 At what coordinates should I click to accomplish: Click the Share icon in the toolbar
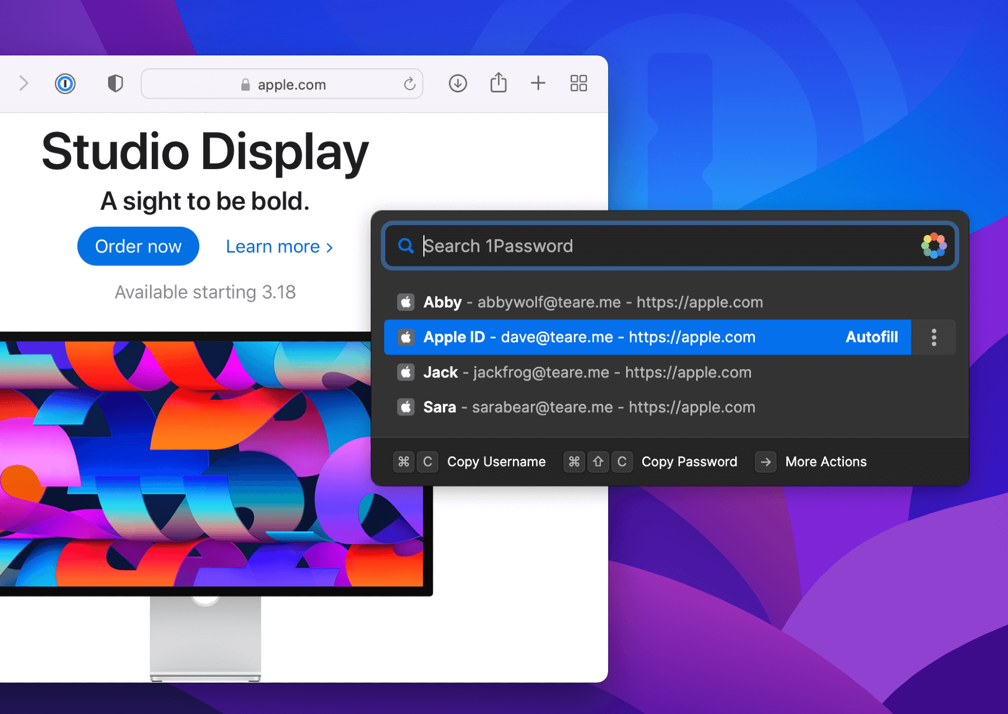(x=498, y=83)
